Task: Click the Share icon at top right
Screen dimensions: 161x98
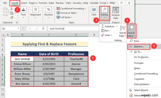Action: 129,3
